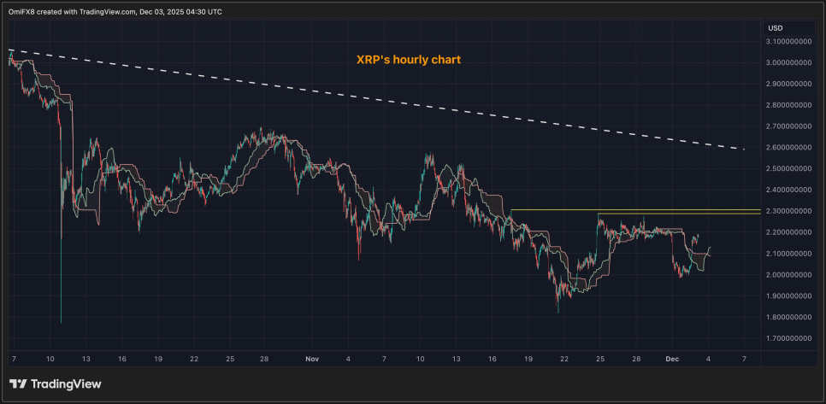Click the 1.800000000 price axis label
This screenshot has height=404, width=826.
click(787, 318)
